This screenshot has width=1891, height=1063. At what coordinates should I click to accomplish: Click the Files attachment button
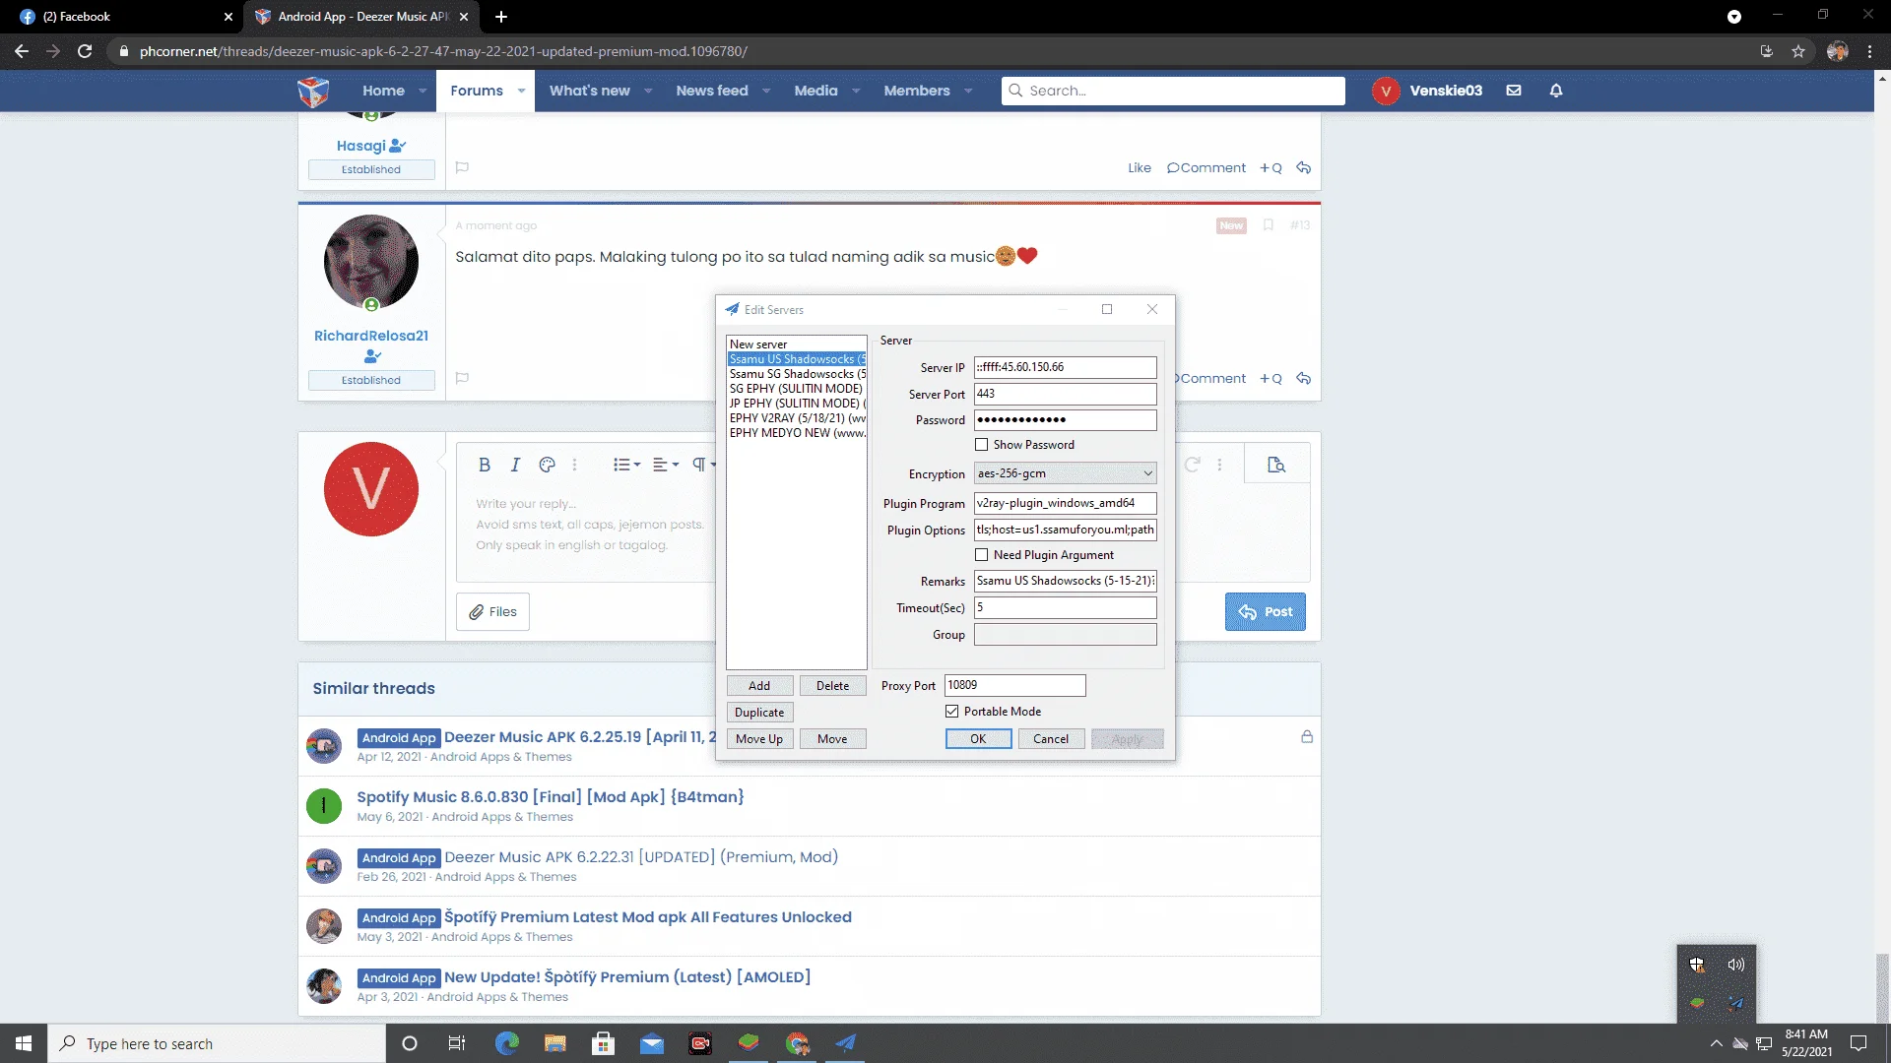click(492, 611)
